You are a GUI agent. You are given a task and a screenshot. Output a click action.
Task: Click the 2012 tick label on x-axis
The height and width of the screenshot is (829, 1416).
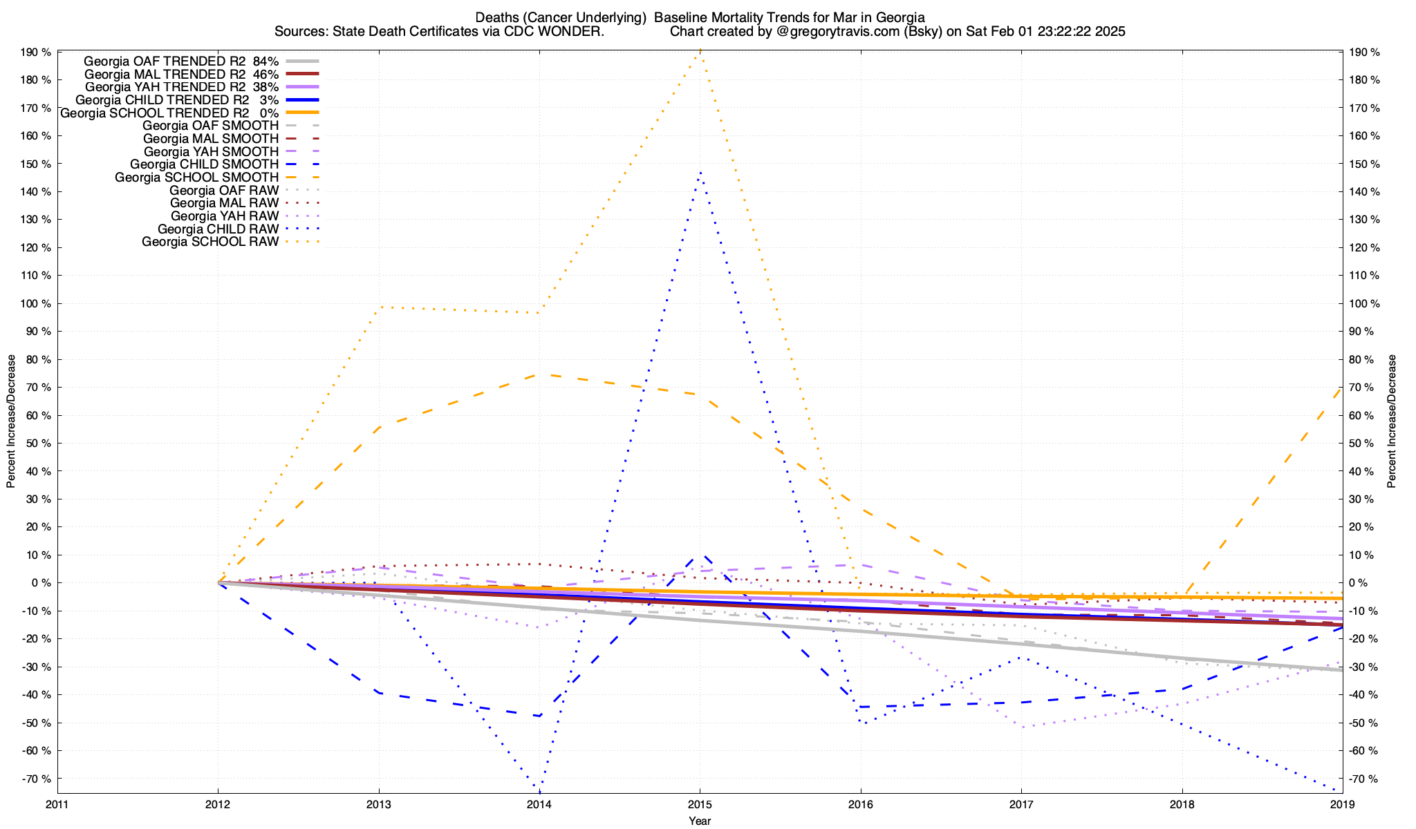point(218,804)
